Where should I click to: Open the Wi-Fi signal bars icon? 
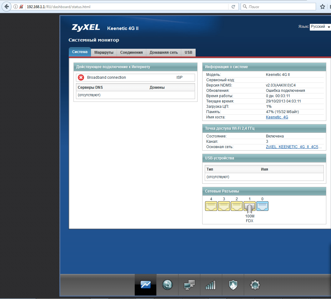211,285
